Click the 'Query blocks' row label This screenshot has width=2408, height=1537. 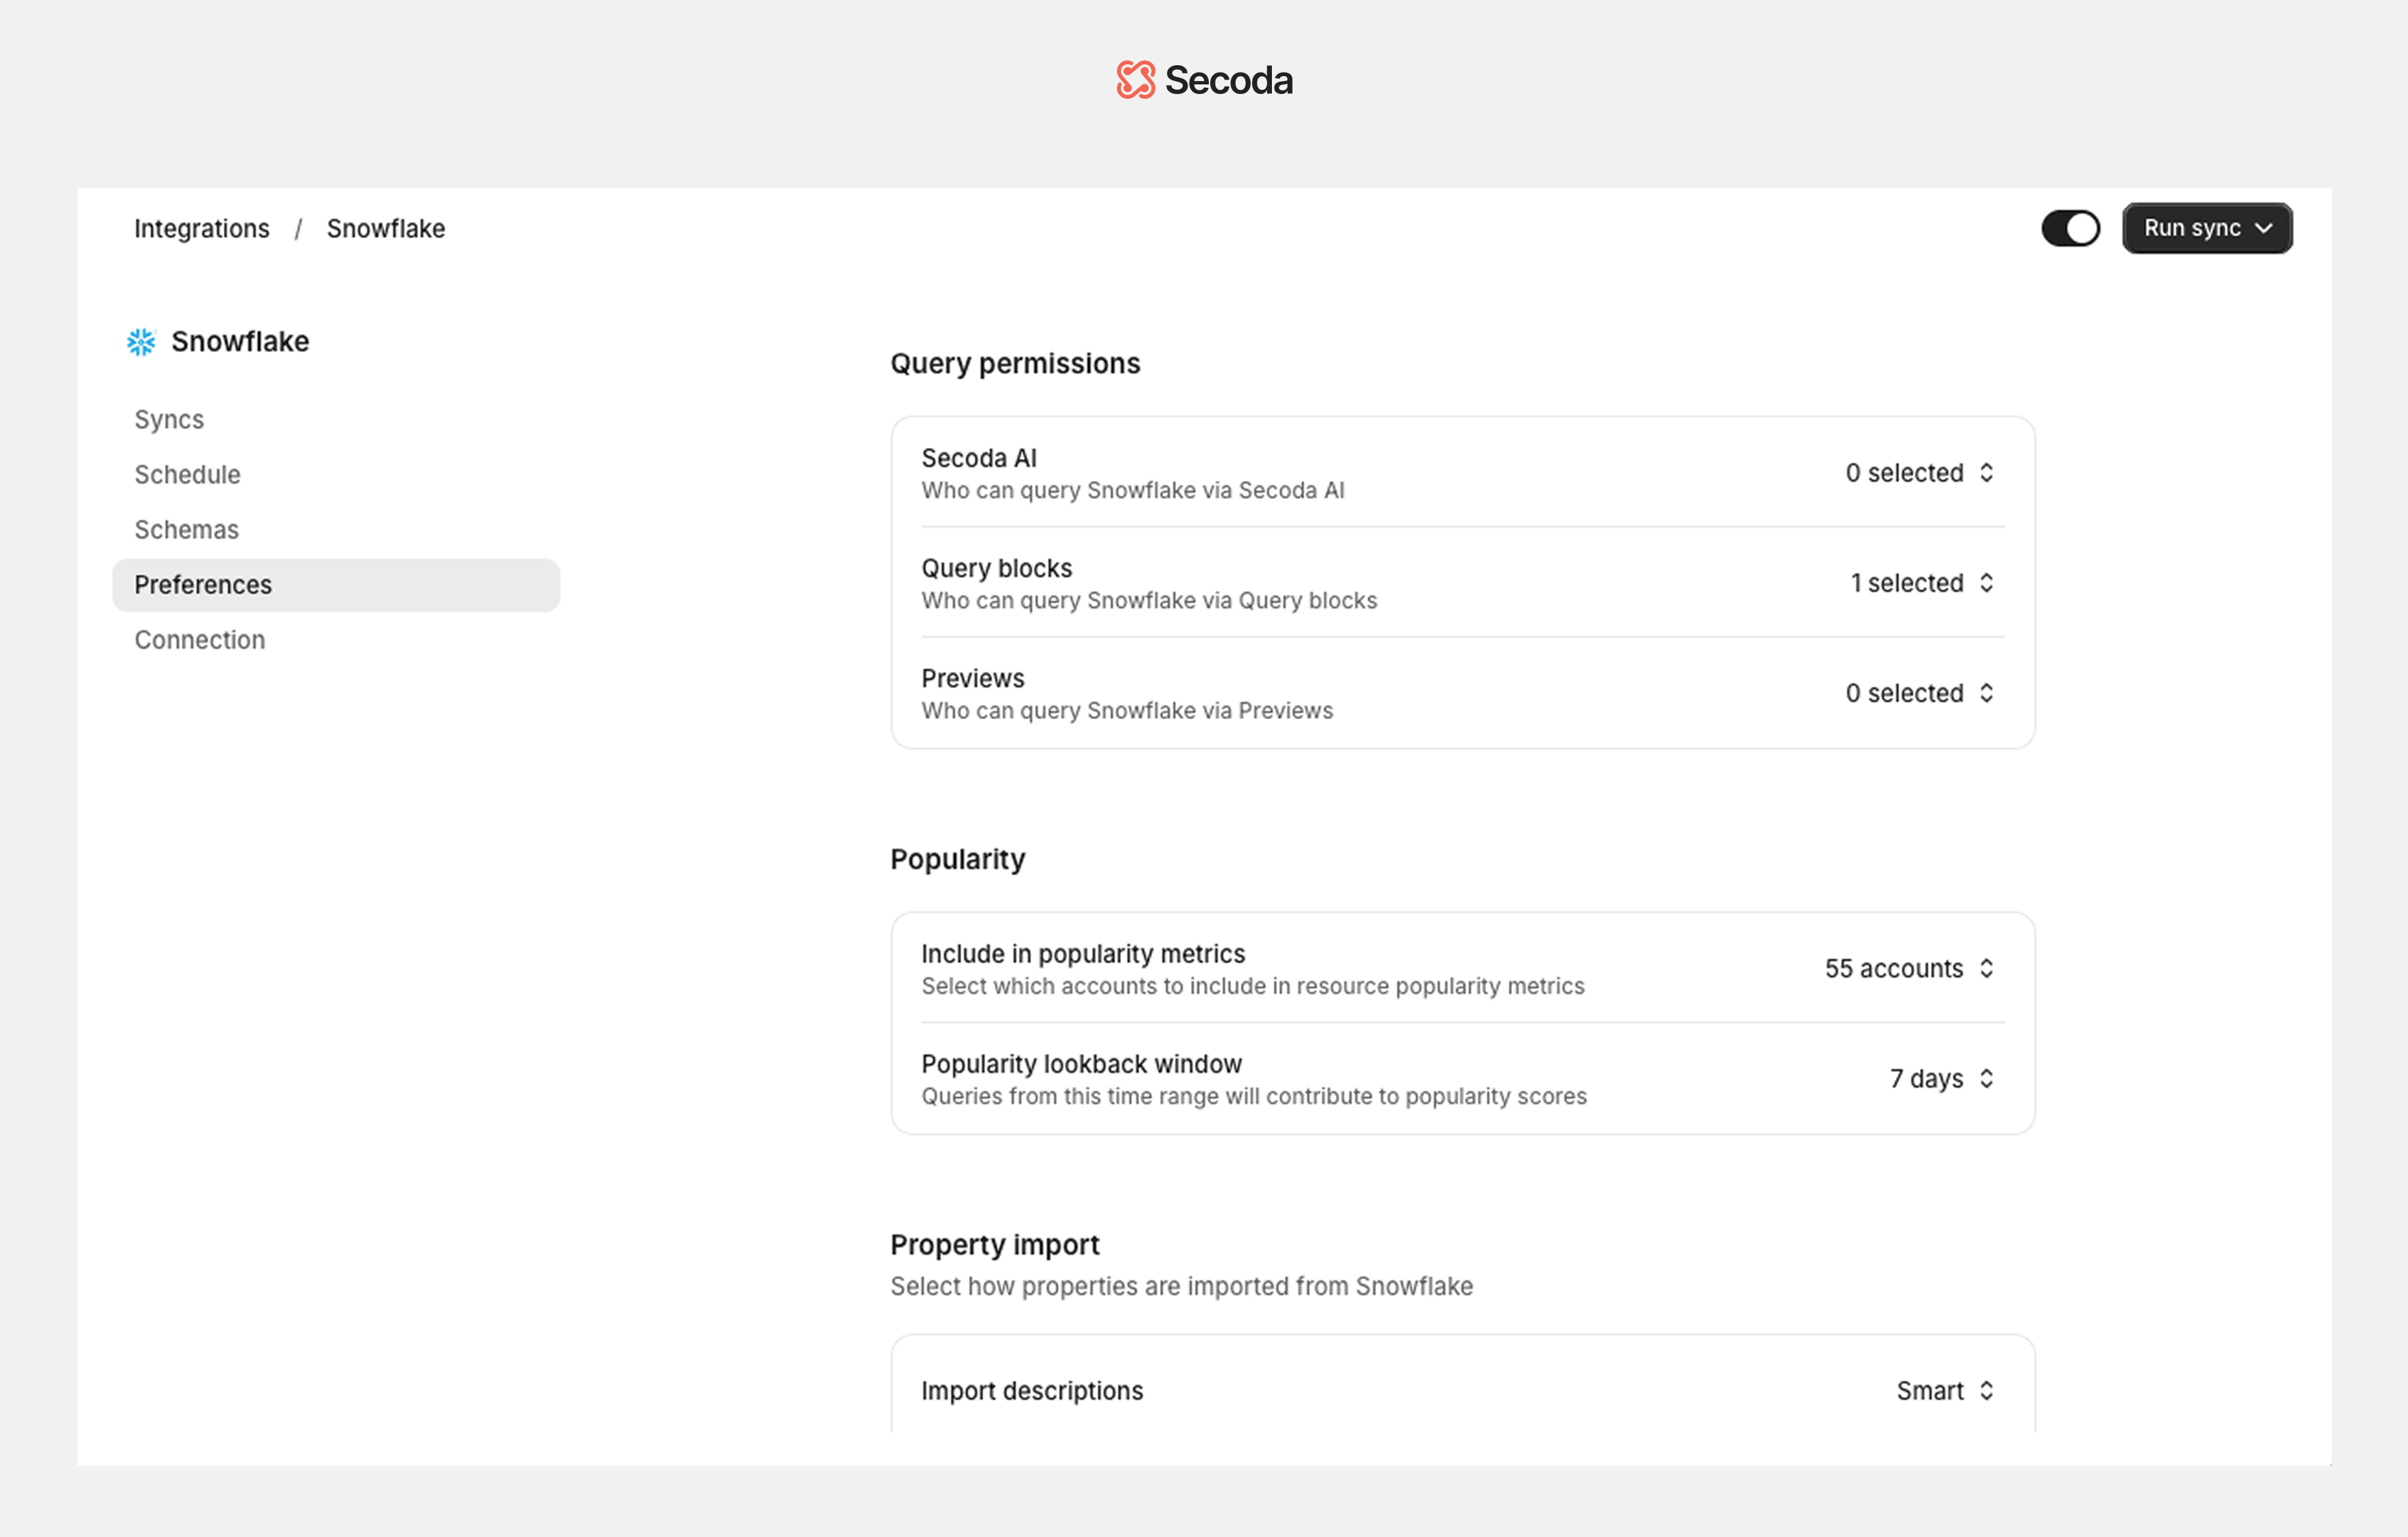click(x=997, y=568)
